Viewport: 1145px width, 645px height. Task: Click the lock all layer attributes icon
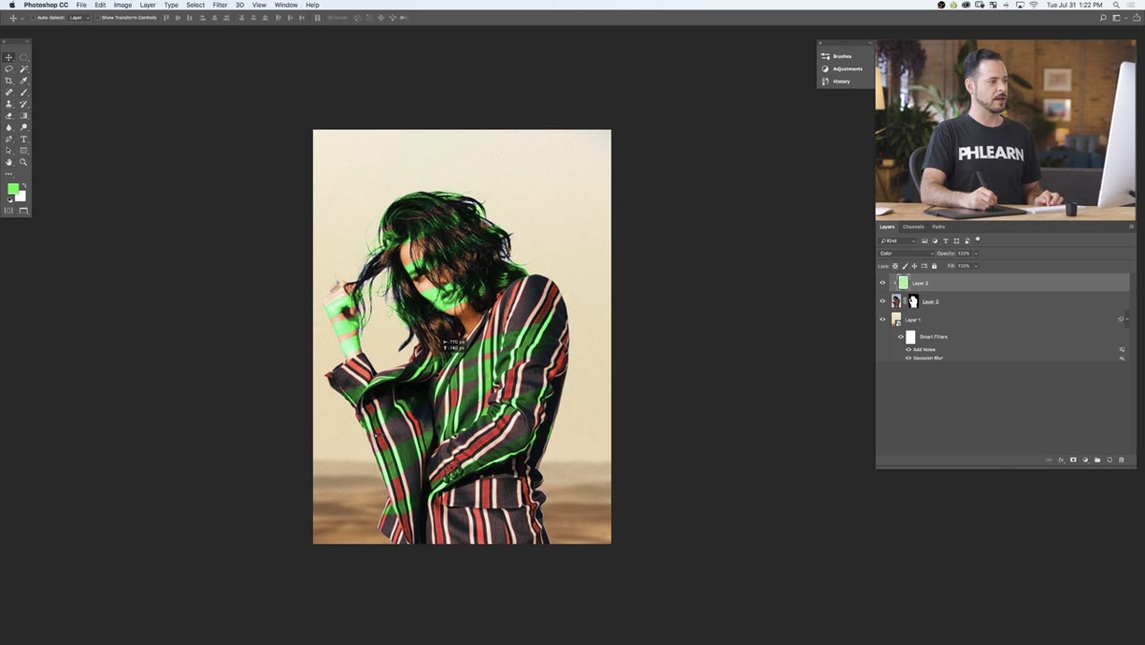click(934, 266)
